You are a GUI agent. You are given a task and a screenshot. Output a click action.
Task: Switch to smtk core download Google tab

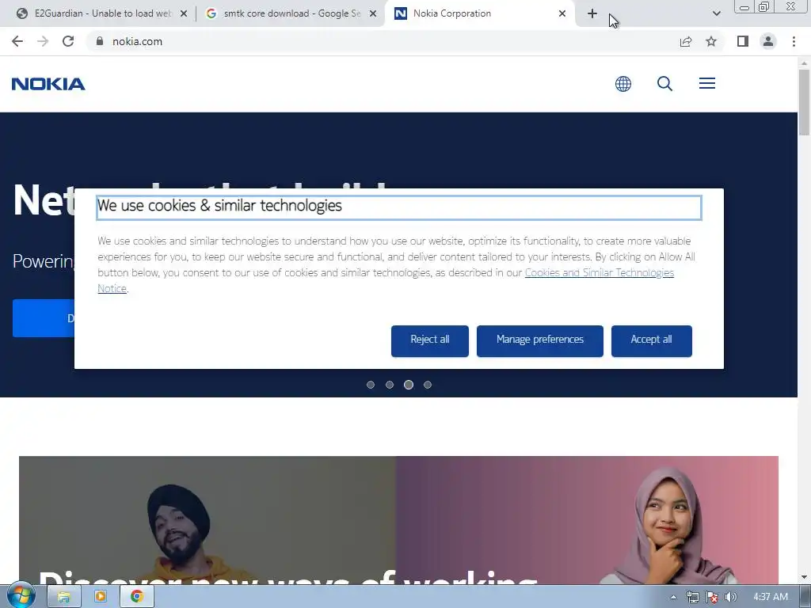tap(290, 13)
